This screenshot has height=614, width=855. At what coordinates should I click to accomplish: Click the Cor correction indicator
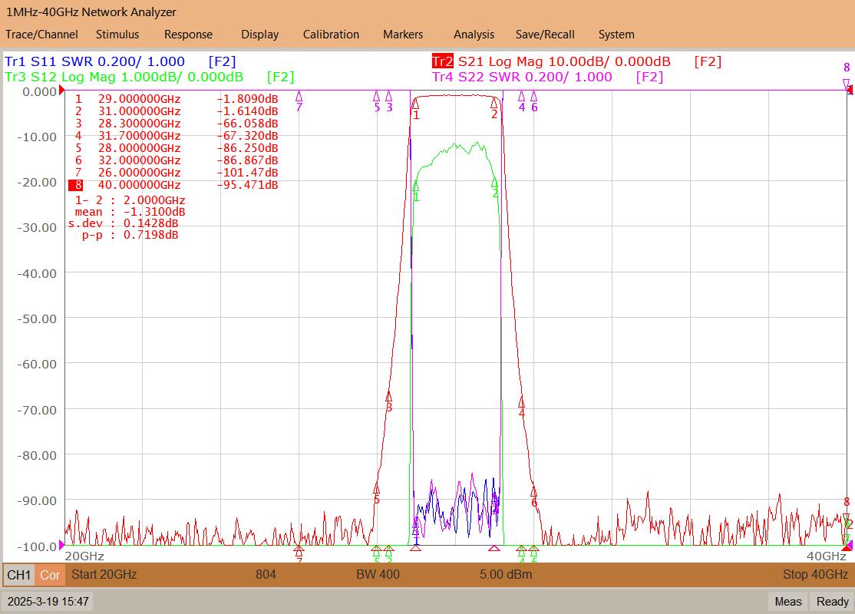50,575
